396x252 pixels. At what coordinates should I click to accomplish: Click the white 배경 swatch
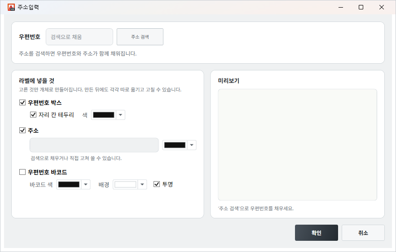125,184
